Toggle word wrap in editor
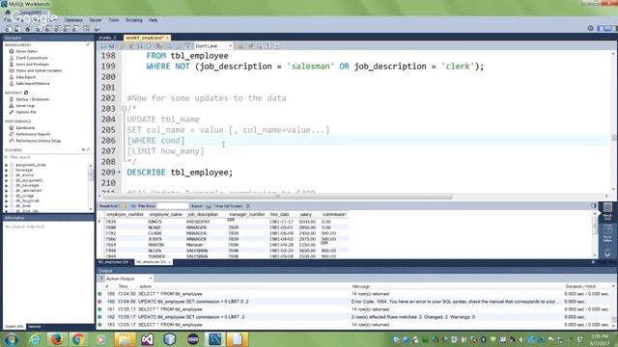618x347 pixels. coord(277,46)
